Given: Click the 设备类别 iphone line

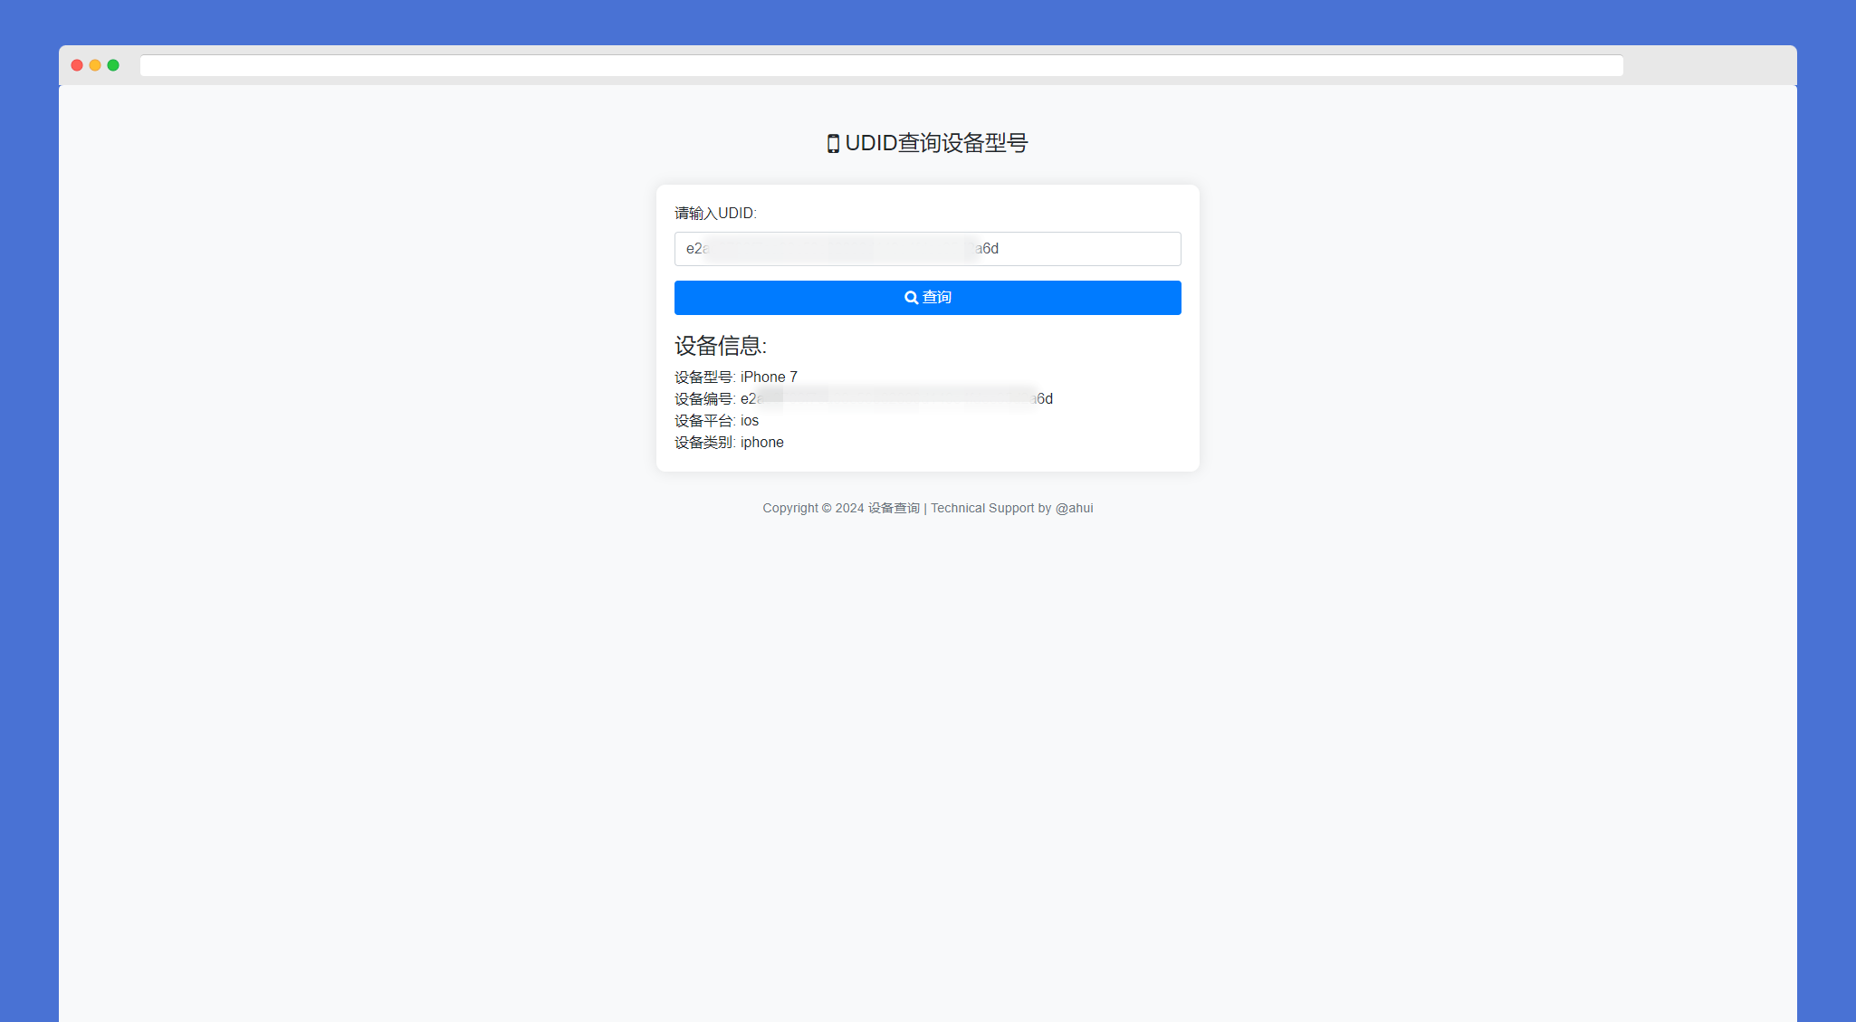Looking at the screenshot, I should (x=729, y=443).
